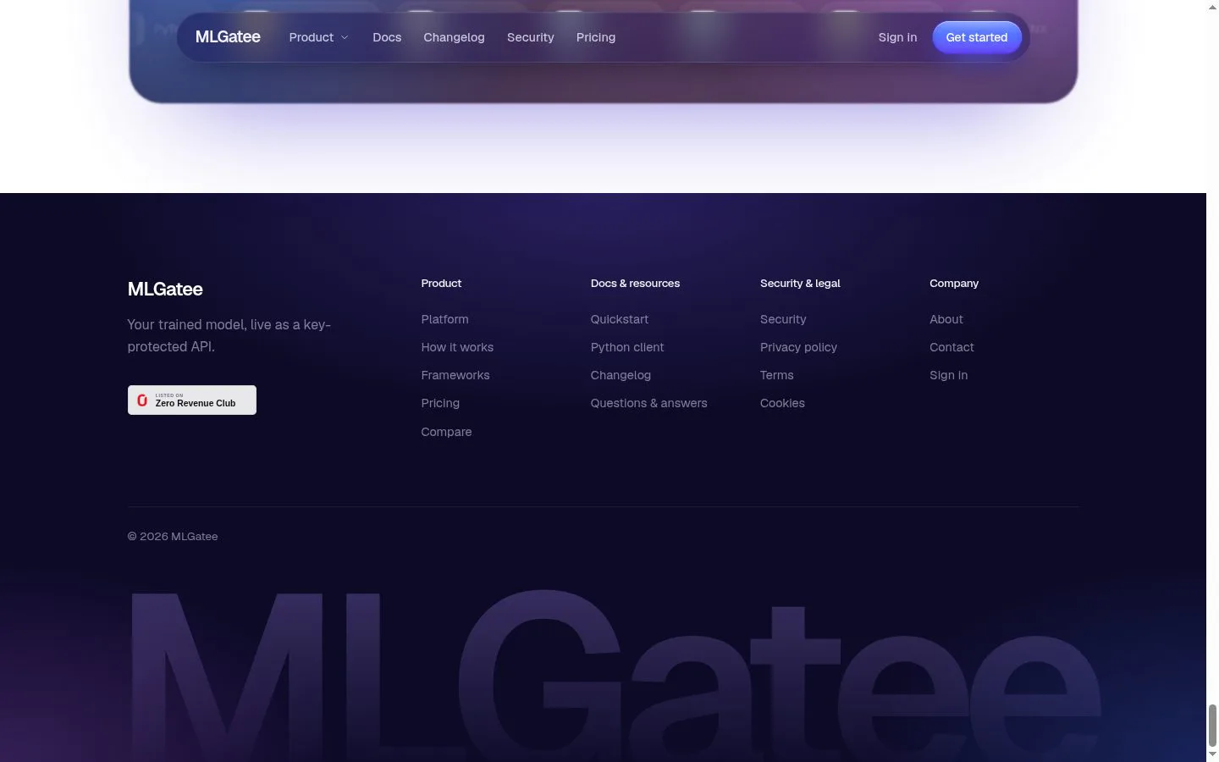Click the scrollbar down arrow
This screenshot has width=1219, height=762.
[1212, 754]
